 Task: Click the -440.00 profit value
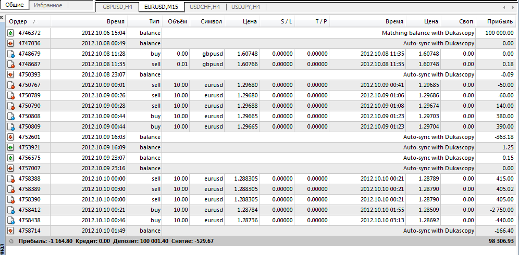(504, 221)
